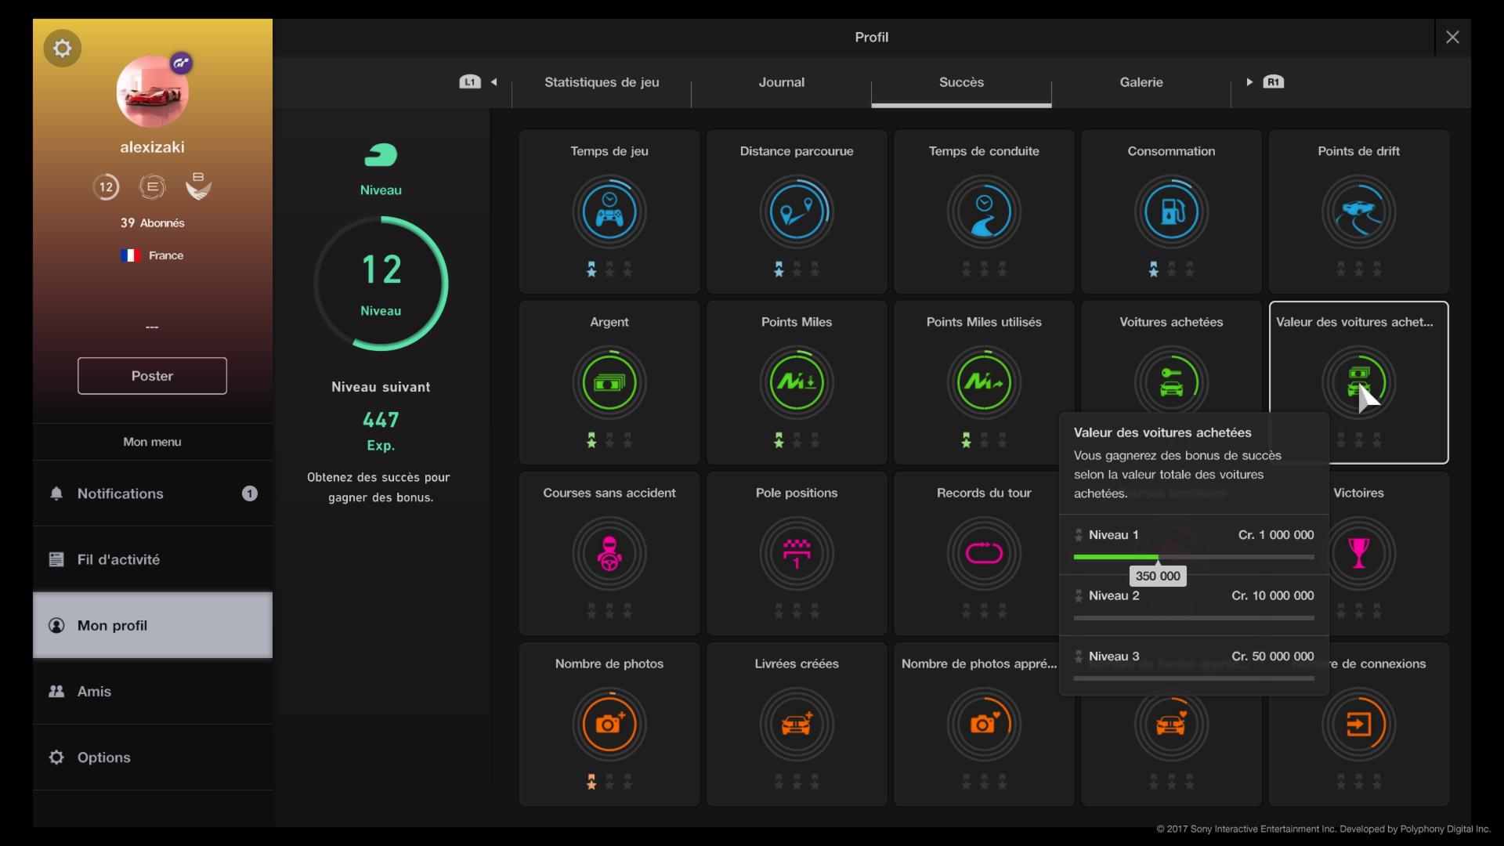This screenshot has width=1504, height=846.
Task: Select the Nombre de photos camera icon
Action: 609,725
